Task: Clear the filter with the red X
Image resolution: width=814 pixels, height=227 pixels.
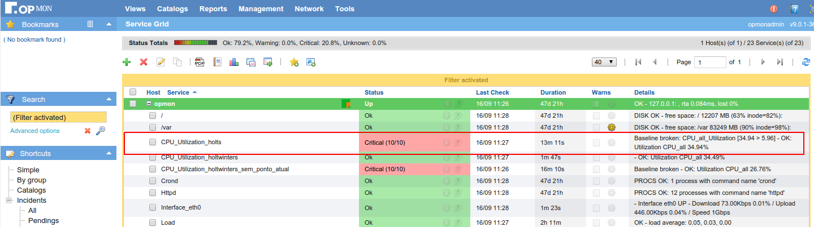Action: 88,131
